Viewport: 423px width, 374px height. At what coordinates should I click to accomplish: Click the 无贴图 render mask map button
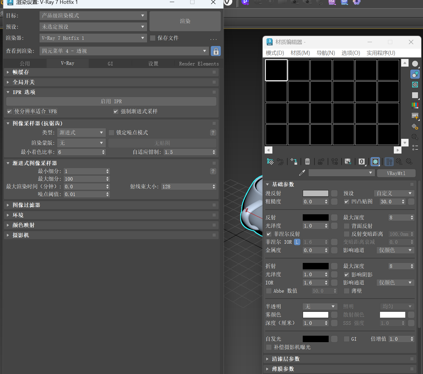[x=162, y=143]
